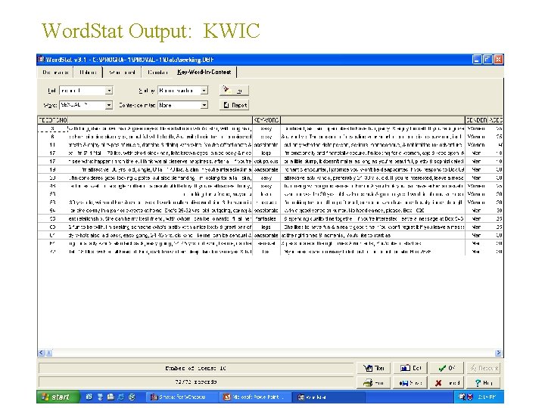Maximize the WordStat window
Screen dimensions: 545x408
(487, 60)
